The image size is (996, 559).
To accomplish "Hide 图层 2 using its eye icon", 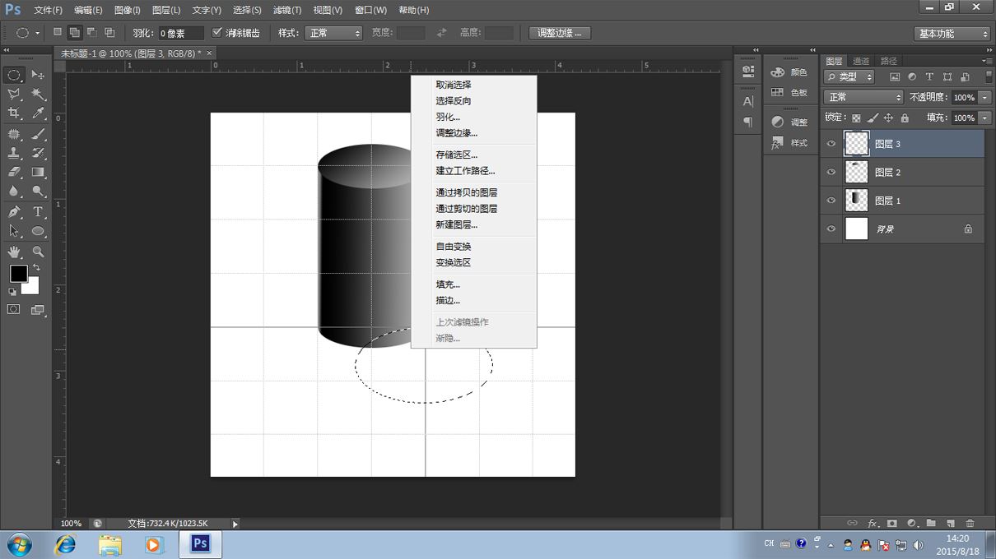I will pyautogui.click(x=831, y=172).
